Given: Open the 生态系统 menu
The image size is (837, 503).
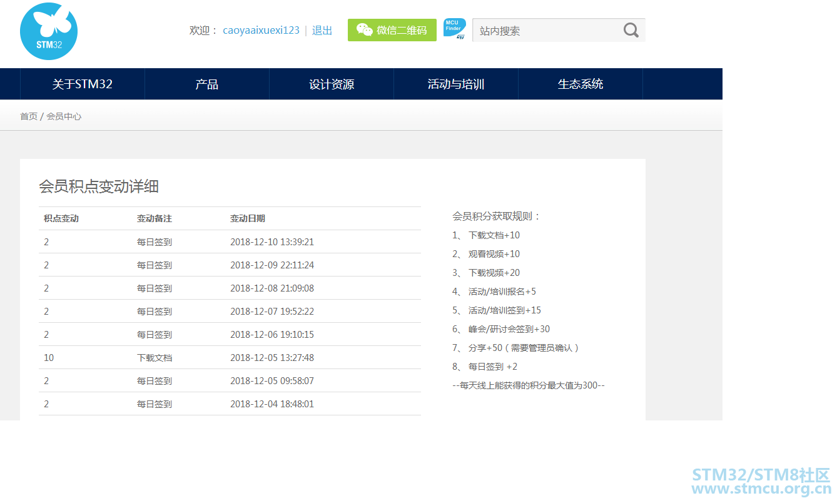Looking at the screenshot, I should pyautogui.click(x=581, y=84).
